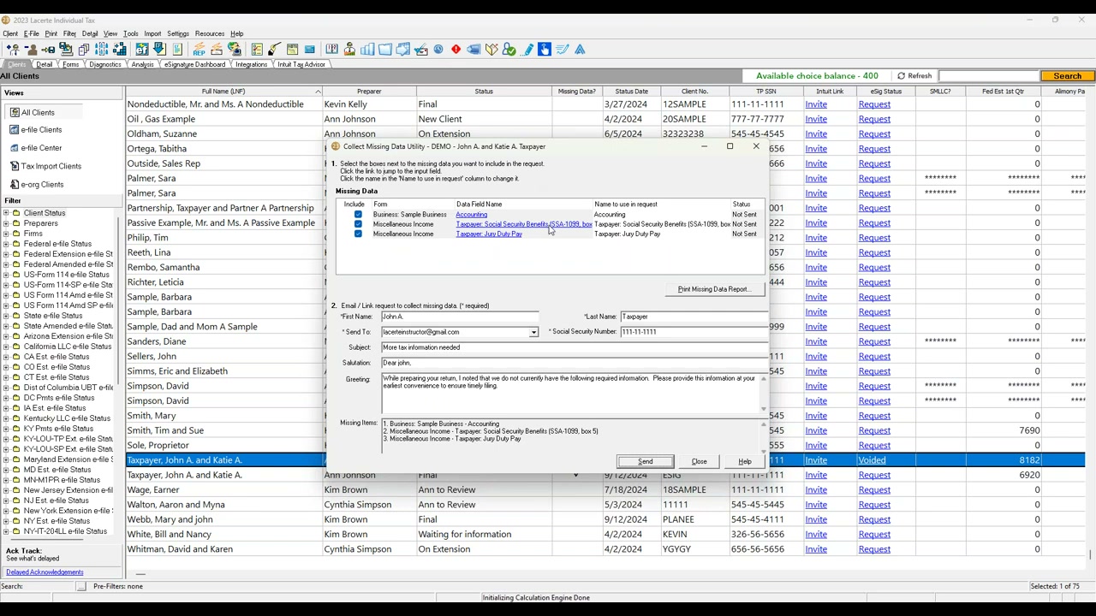Viewport: 1096px width, 616px height.
Task: Expand State e-file Status filter
Action: (6, 316)
